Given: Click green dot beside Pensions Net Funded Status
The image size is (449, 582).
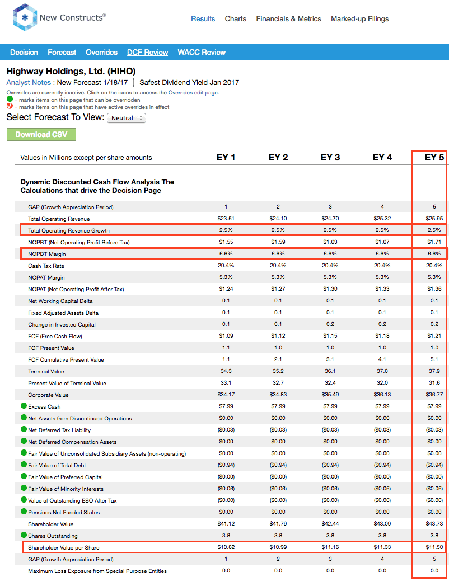Looking at the screenshot, I should tap(24, 512).
